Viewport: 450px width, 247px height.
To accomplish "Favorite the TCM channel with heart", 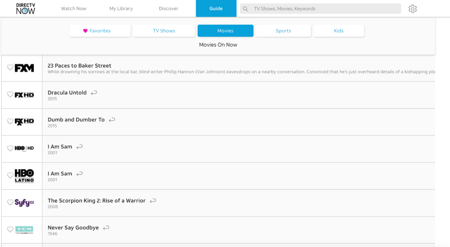I will tap(10, 229).
